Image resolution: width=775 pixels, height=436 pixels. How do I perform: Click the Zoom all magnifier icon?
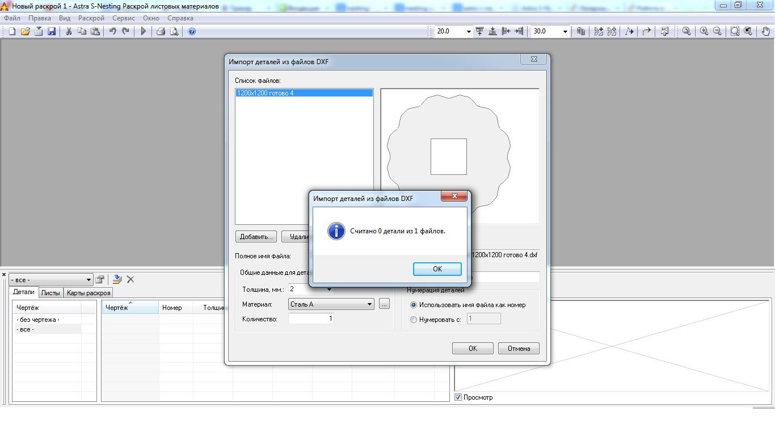coord(686,32)
